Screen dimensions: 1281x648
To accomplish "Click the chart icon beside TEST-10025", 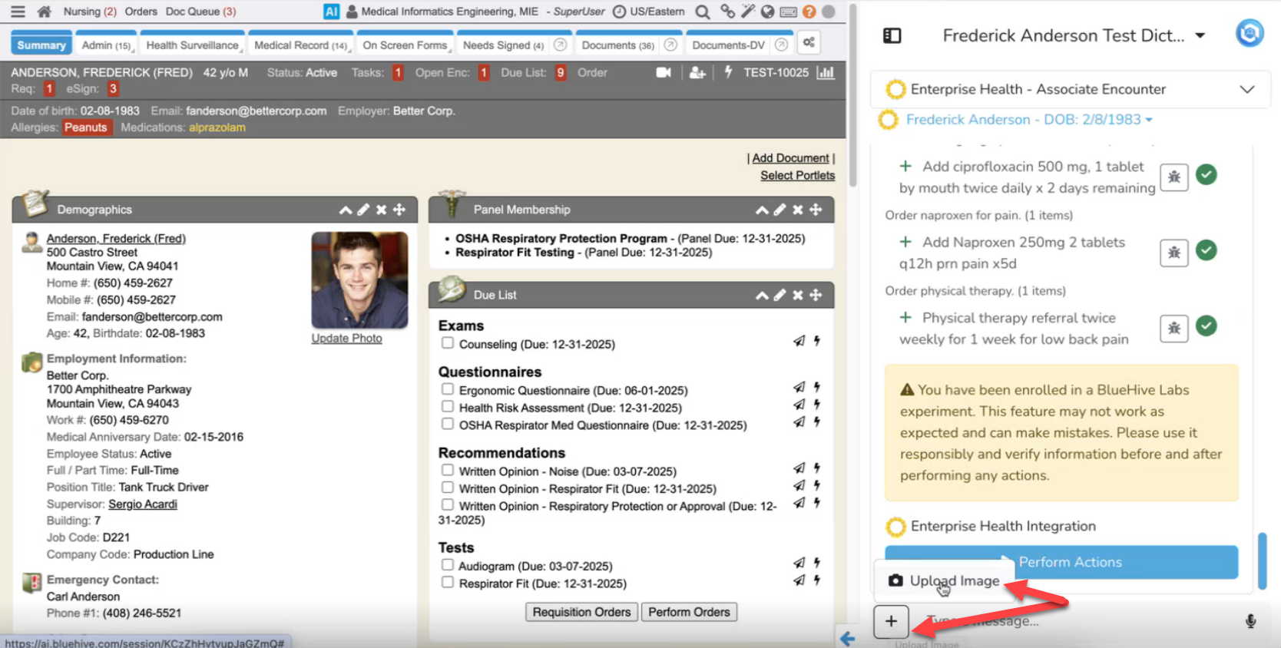I will coord(826,72).
